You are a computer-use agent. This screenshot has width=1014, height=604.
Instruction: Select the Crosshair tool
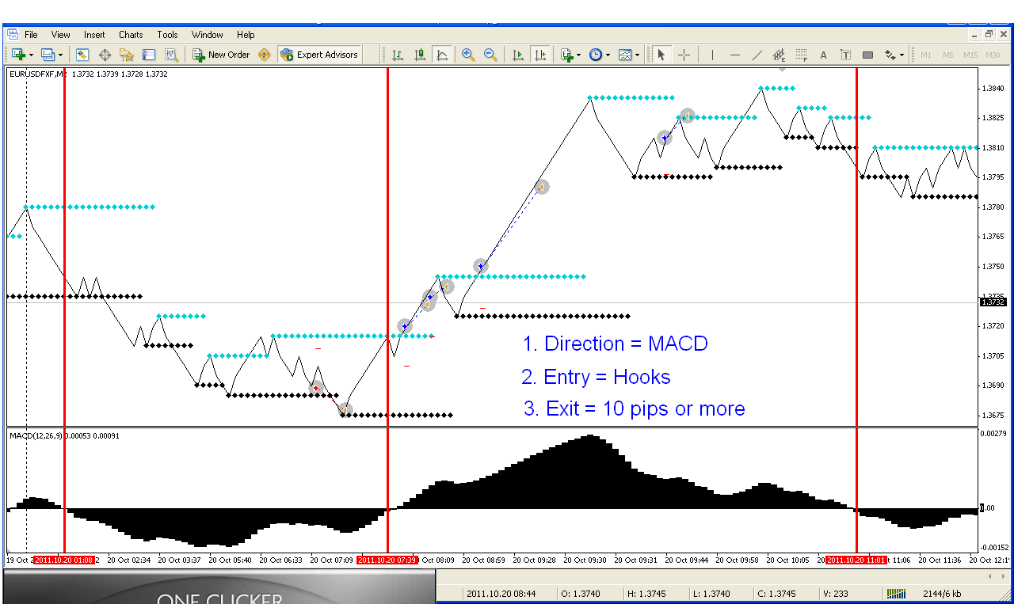[x=684, y=55]
